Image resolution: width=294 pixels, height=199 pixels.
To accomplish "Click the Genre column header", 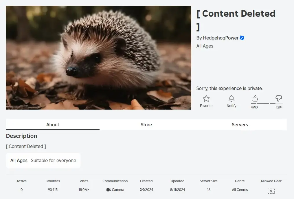I will pyautogui.click(x=240, y=181).
